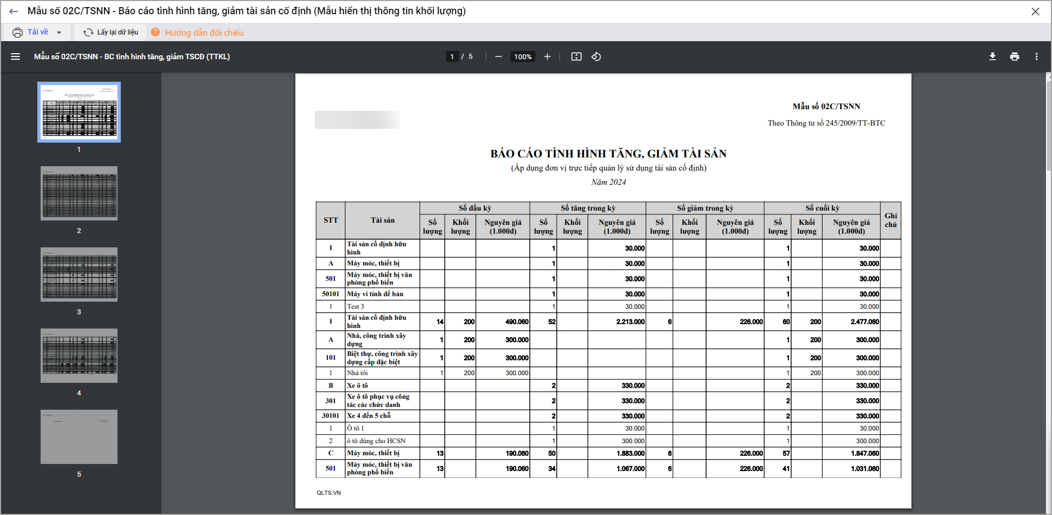Click the 'Số cuối kỳ' header cell

[x=822, y=208]
